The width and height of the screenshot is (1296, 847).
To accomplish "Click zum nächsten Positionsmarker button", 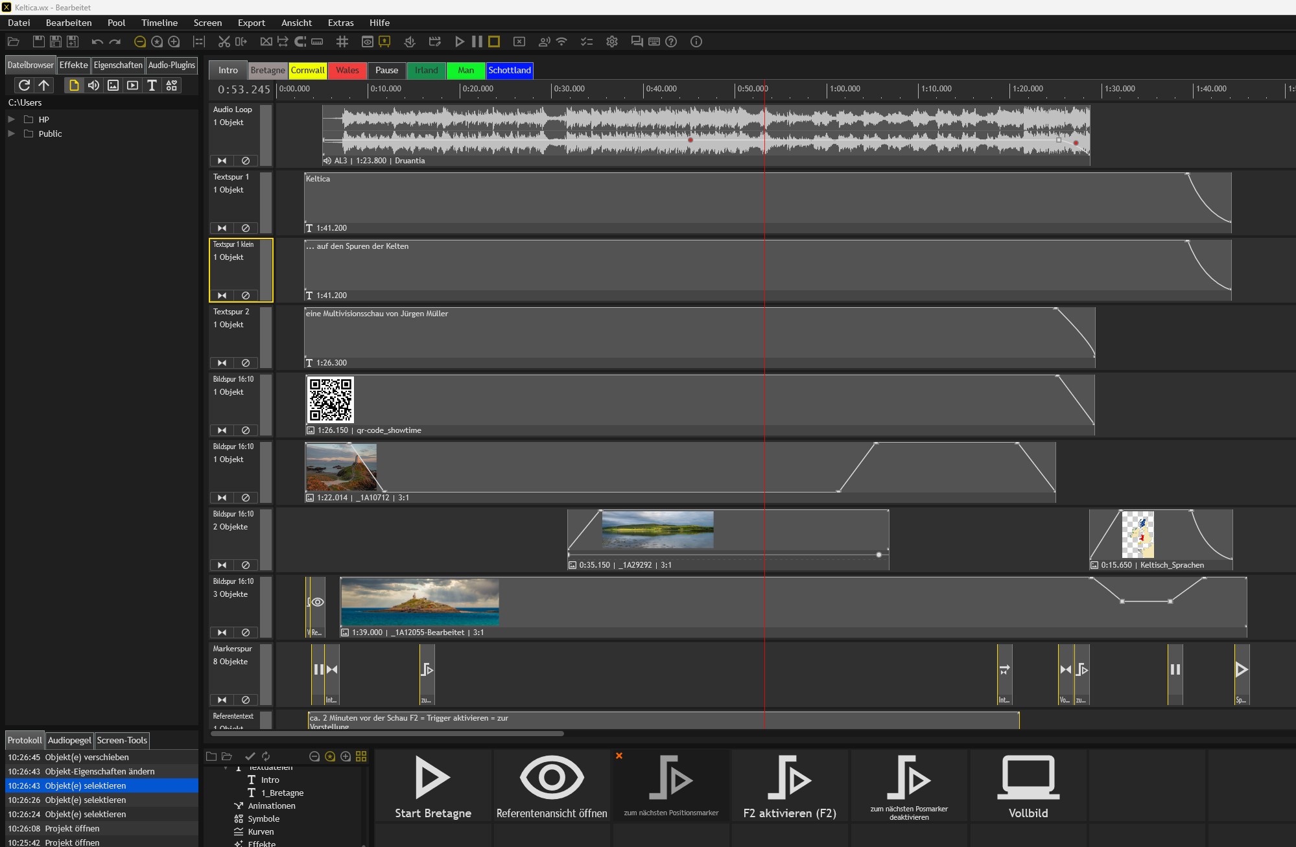I will click(x=671, y=786).
